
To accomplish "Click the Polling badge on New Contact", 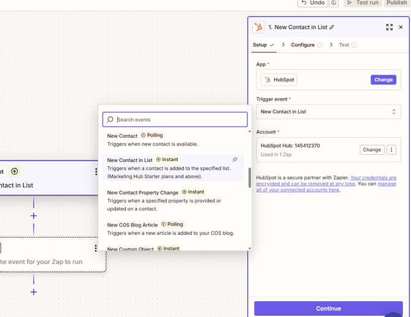I will (x=152, y=135).
